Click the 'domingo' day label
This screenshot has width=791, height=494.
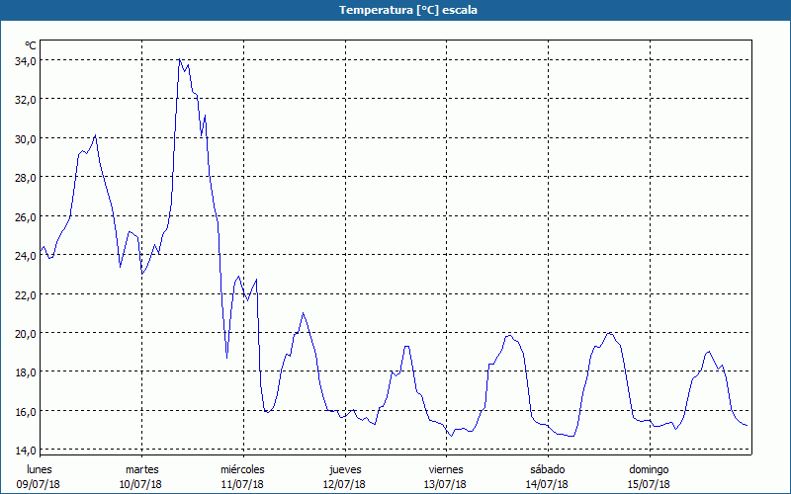coord(649,469)
